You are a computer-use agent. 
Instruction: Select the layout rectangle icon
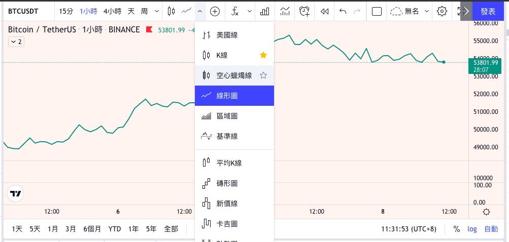[377, 11]
